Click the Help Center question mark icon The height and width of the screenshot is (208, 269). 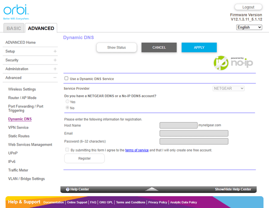tap(68, 189)
